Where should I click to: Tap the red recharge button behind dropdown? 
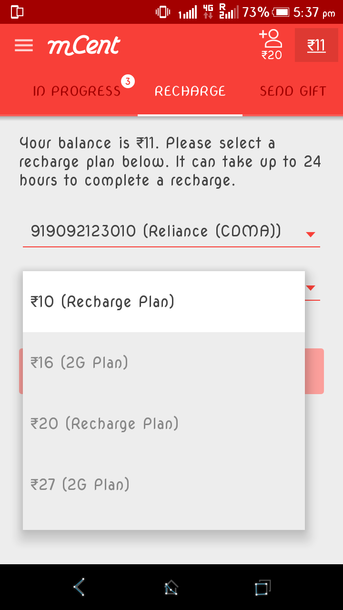pos(314,371)
